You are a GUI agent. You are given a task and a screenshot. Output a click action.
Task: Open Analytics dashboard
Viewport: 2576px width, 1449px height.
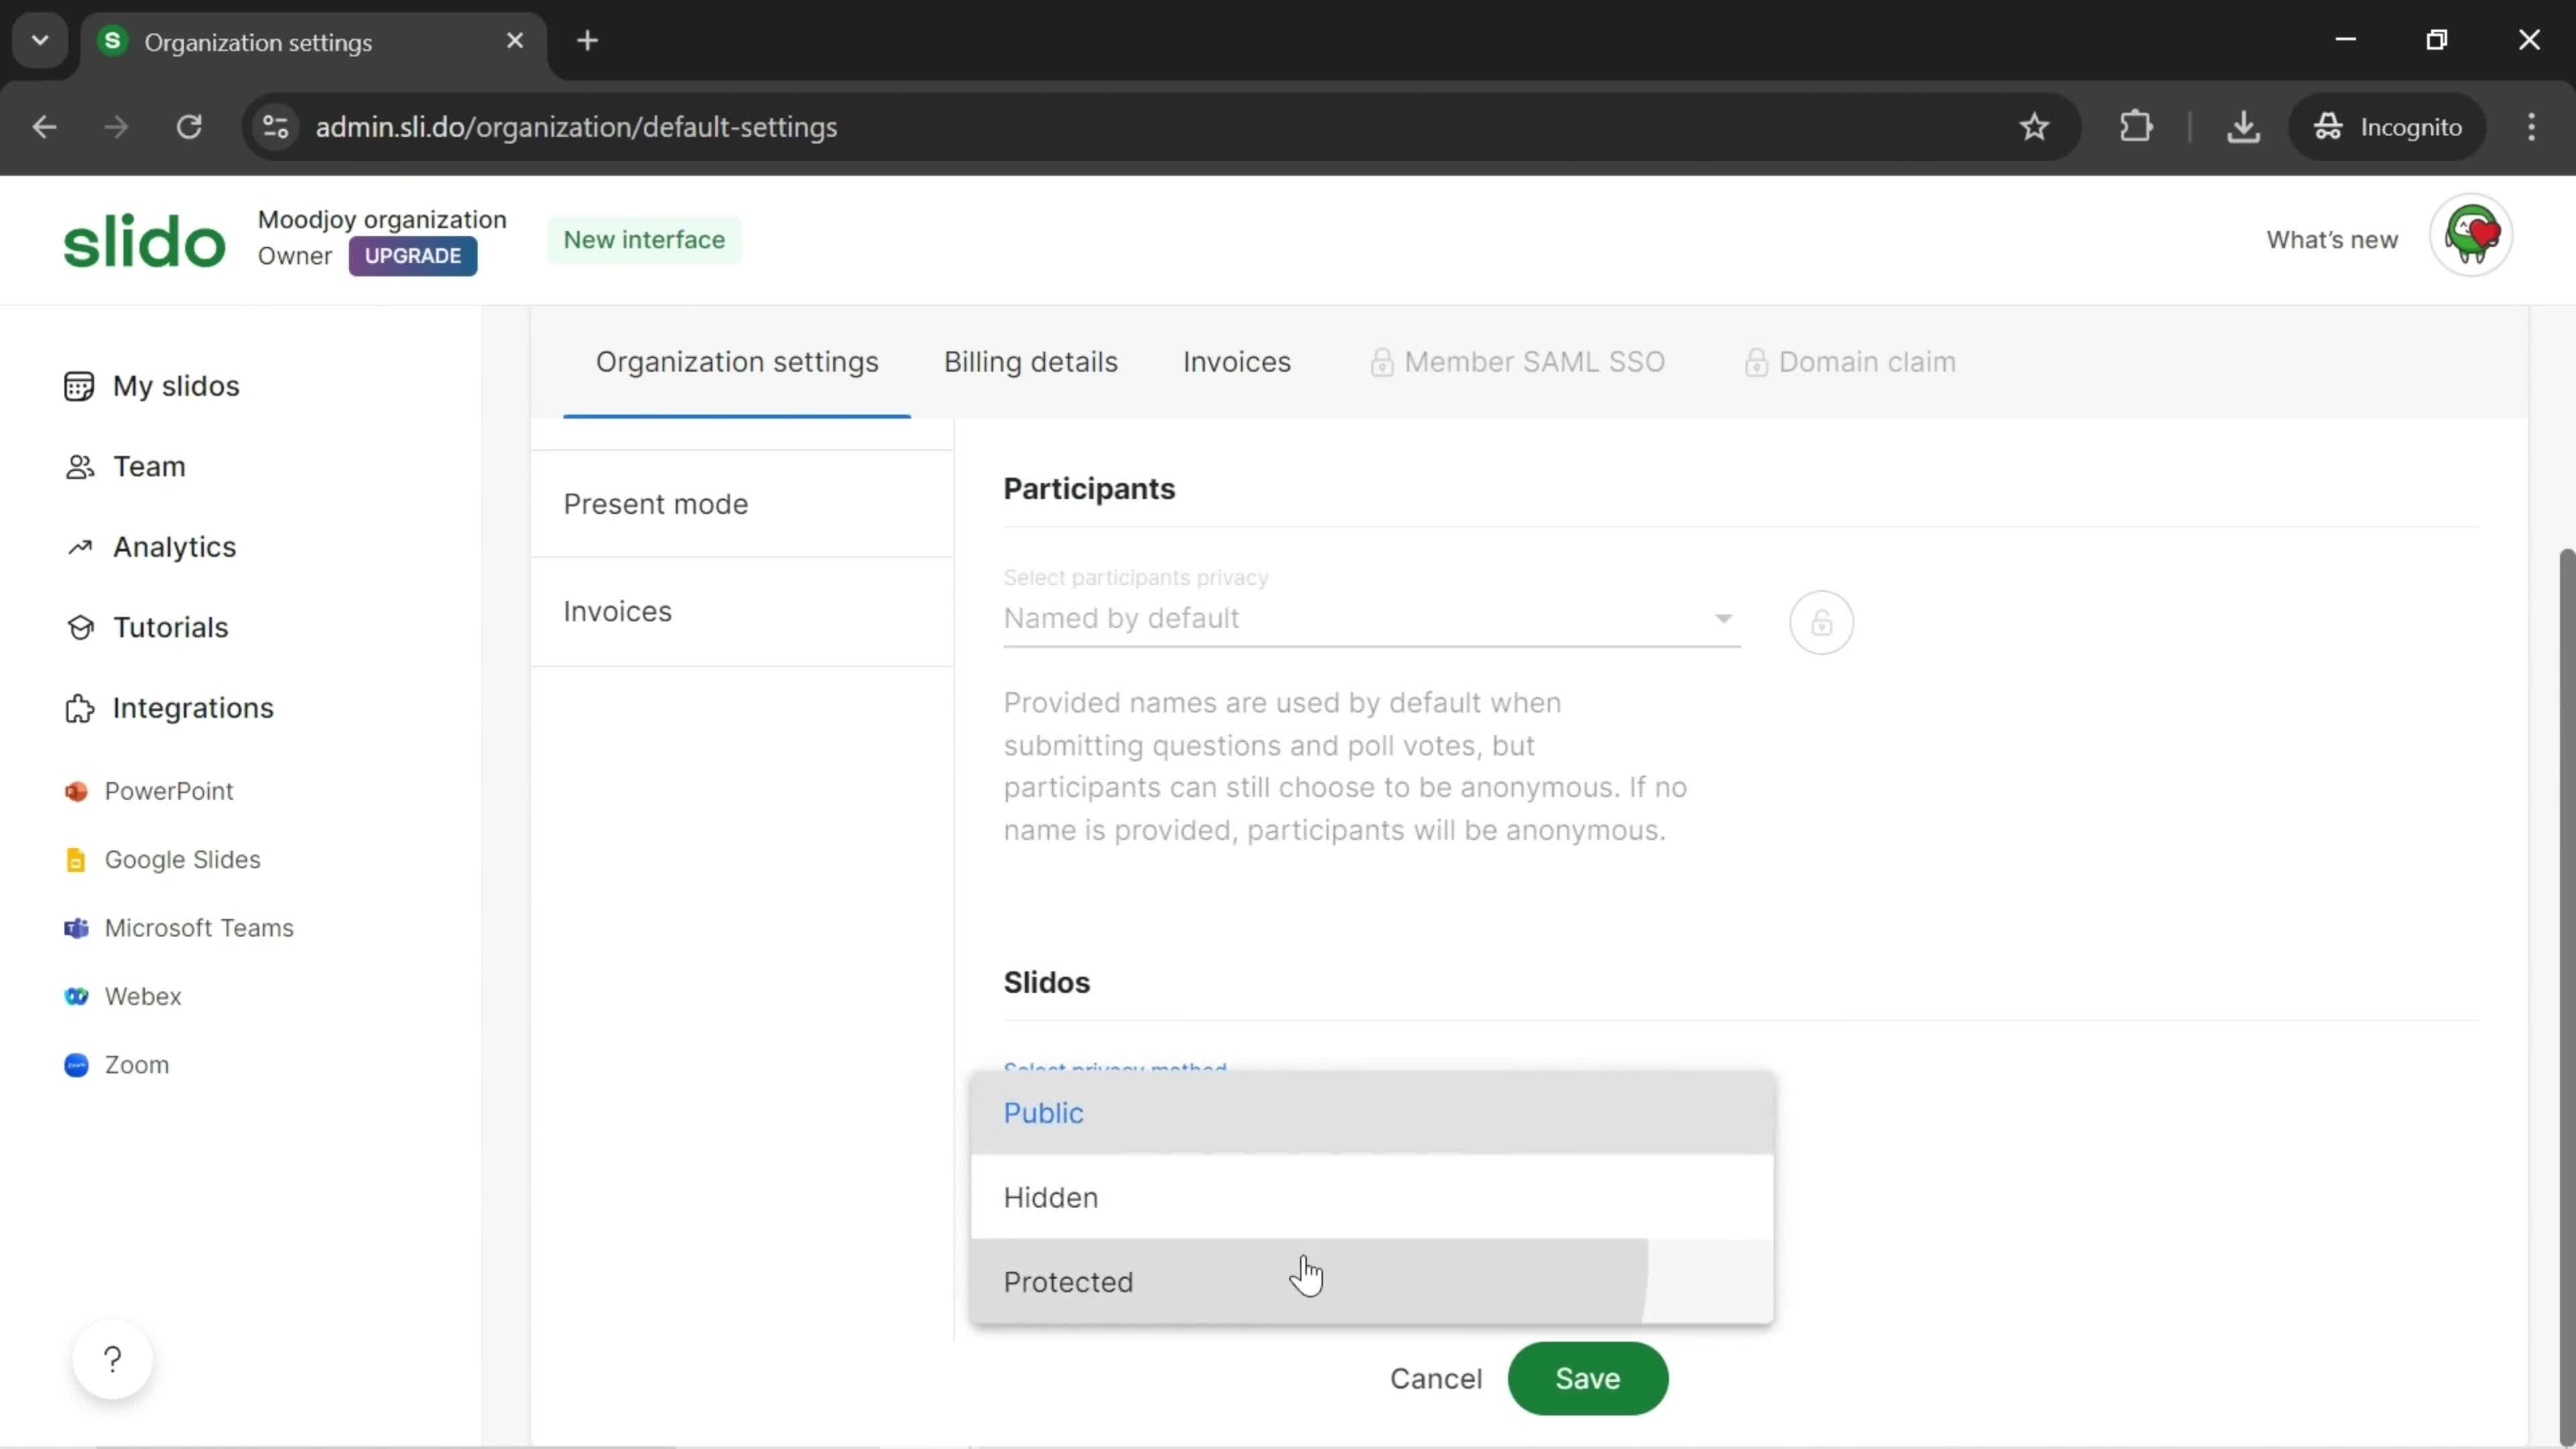pos(173,545)
